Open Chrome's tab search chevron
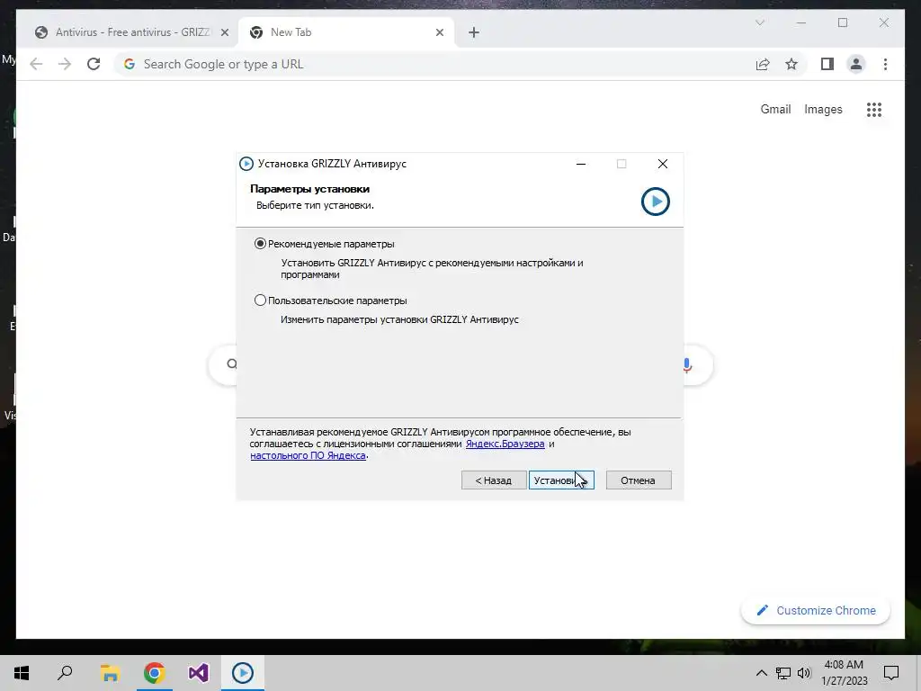The width and height of the screenshot is (921, 691). 760,22
